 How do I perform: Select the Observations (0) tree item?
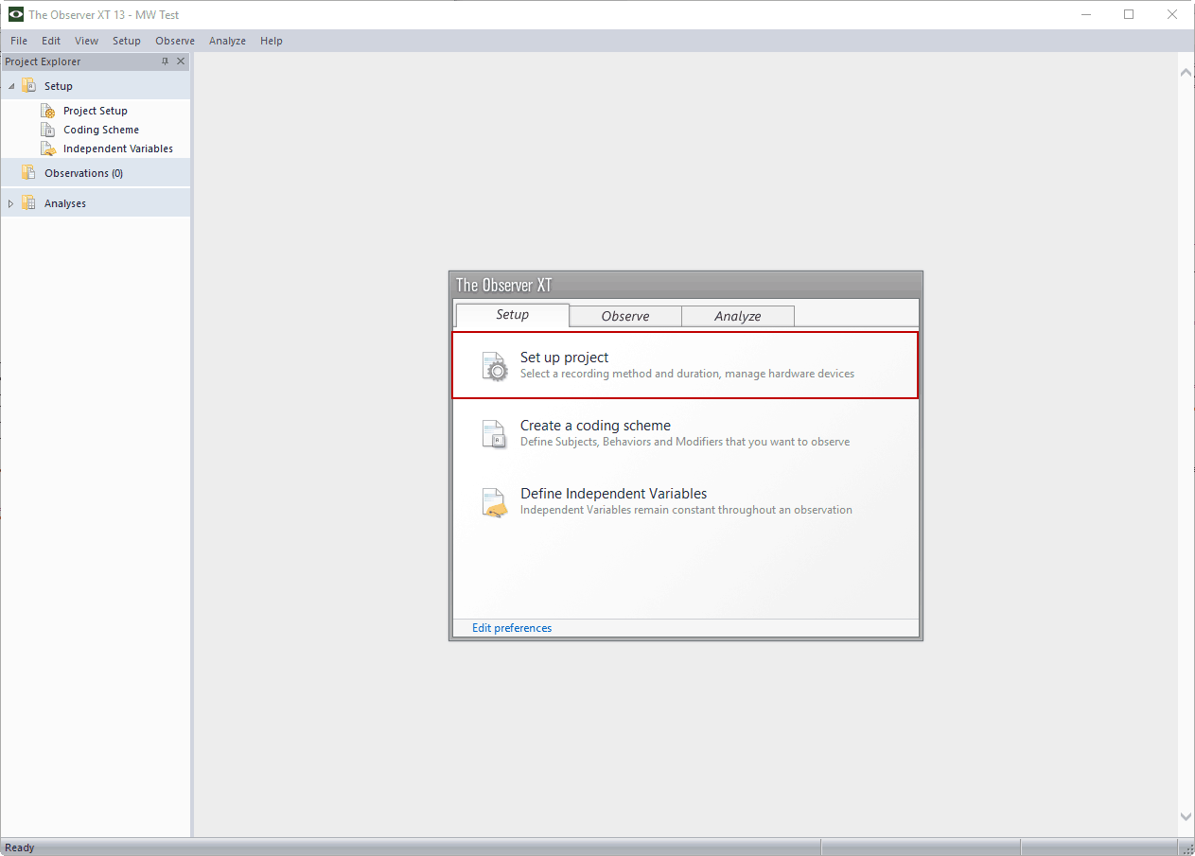coord(83,173)
